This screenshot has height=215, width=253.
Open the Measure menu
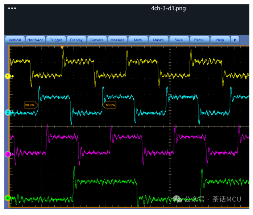(117, 40)
